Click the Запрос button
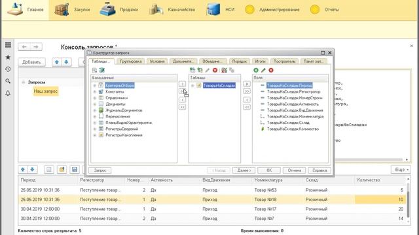Viewport: 419px width, 235px height. 100,170
